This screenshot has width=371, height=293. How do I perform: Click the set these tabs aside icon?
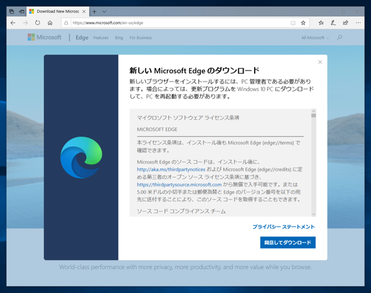point(22,11)
